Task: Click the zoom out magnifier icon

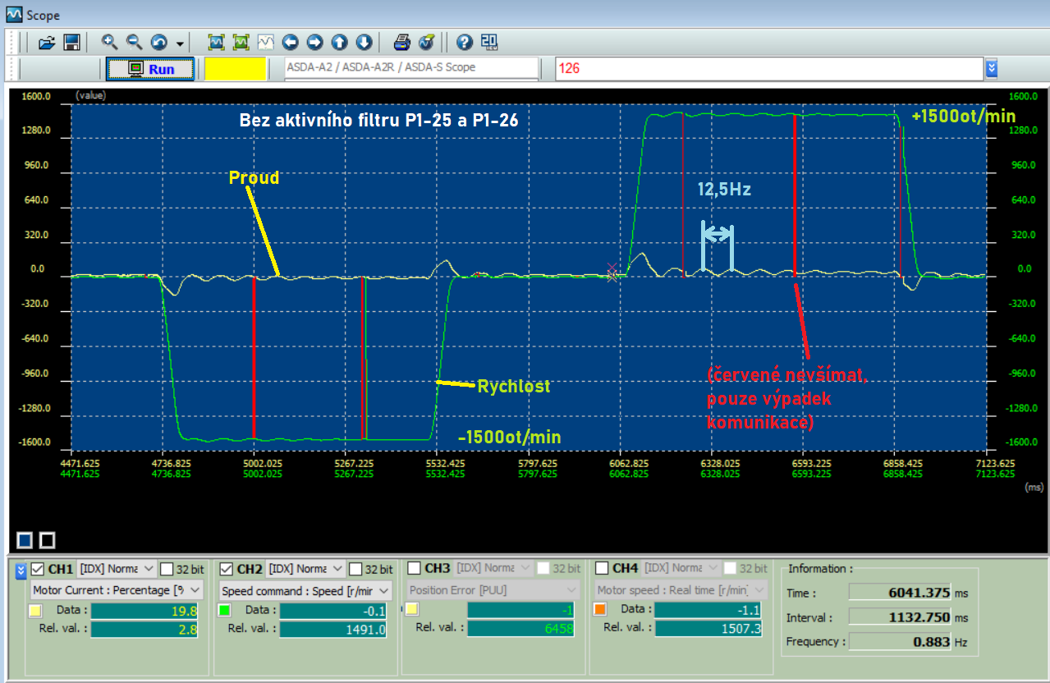Action: tap(134, 42)
